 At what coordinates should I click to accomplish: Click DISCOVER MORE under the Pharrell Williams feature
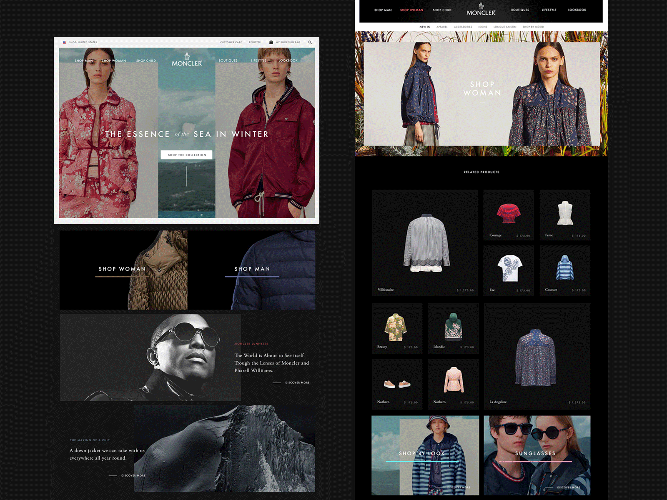coord(297,382)
